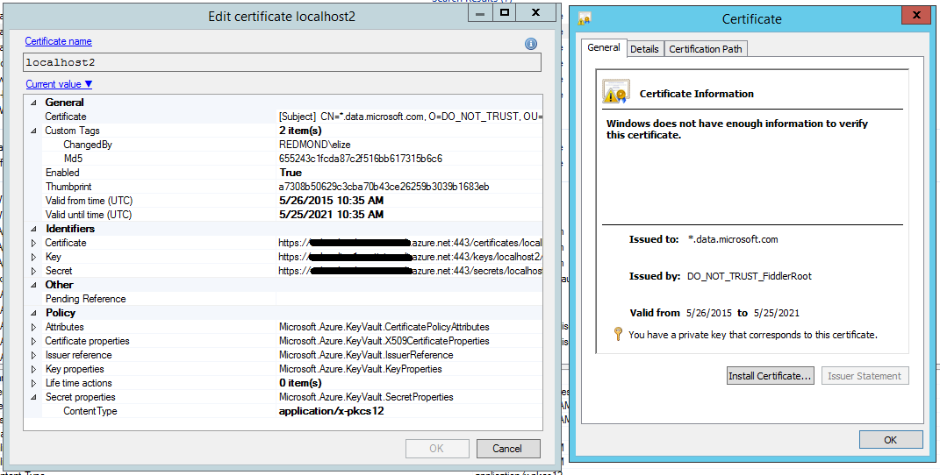The width and height of the screenshot is (940, 475).
Task: Click Cancel in Edit certificate dialog
Action: click(508, 448)
